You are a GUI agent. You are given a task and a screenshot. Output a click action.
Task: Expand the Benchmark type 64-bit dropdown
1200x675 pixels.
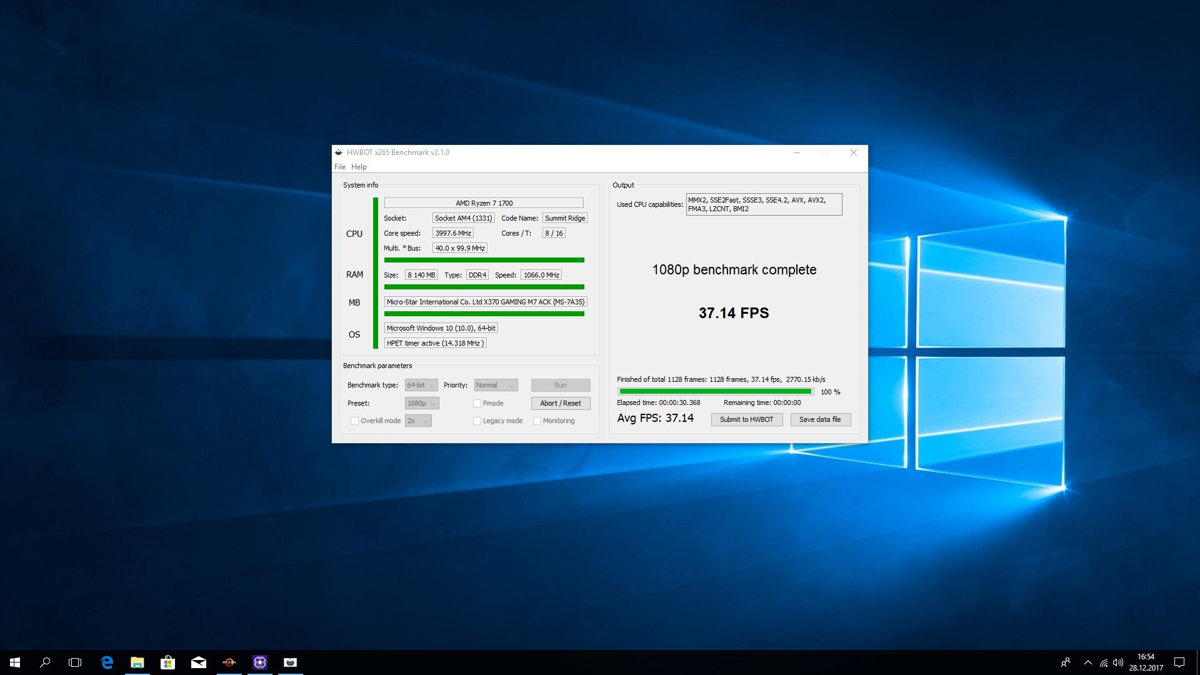[421, 385]
